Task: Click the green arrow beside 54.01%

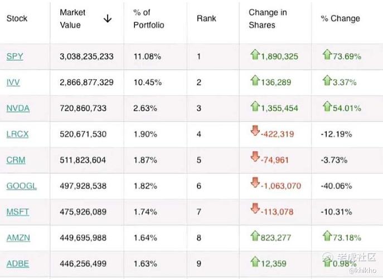Action: click(327, 106)
